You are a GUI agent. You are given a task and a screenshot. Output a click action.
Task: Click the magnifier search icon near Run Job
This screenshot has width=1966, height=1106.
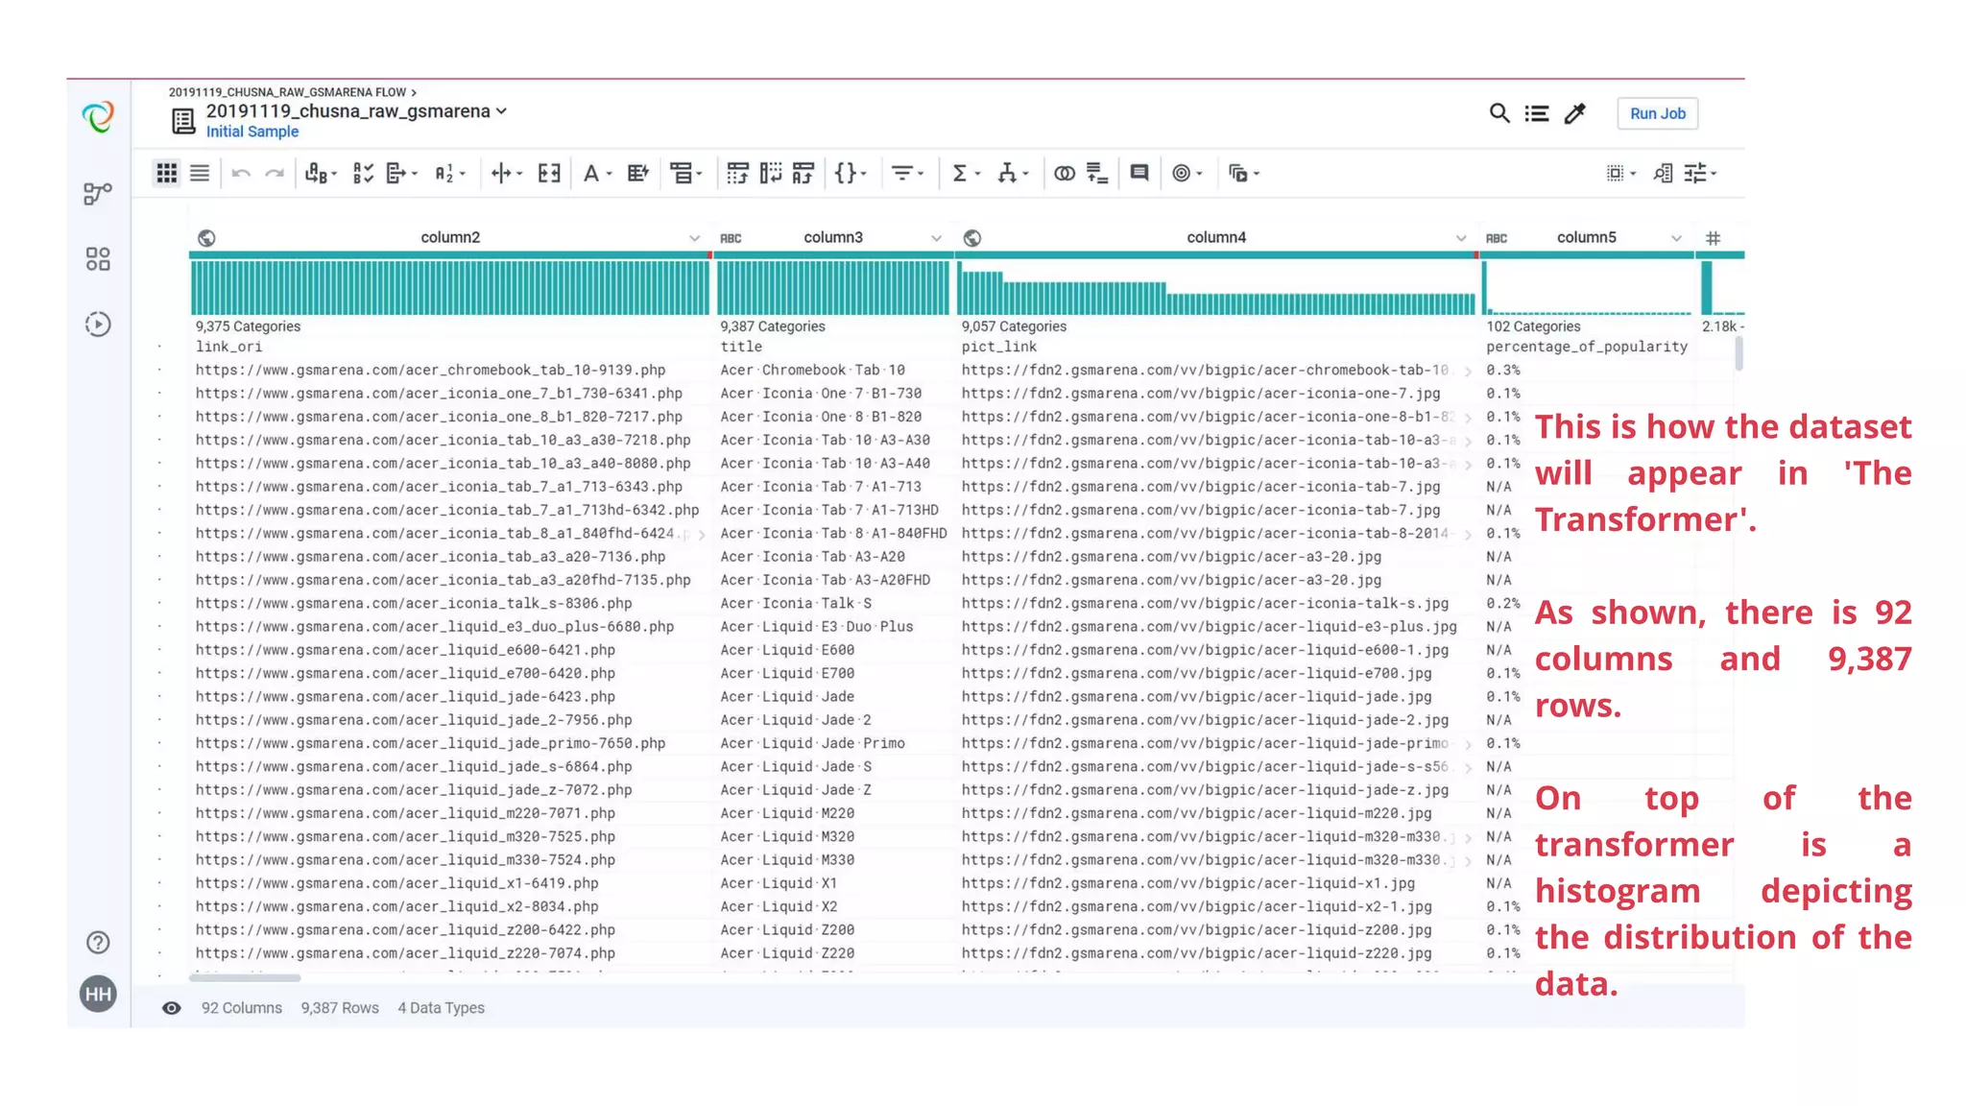click(x=1499, y=113)
